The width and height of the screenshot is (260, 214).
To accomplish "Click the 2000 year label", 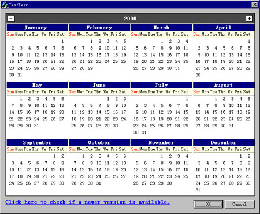I will 130,19.
